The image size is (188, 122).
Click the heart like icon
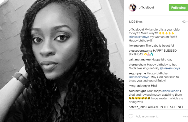click(131, 116)
